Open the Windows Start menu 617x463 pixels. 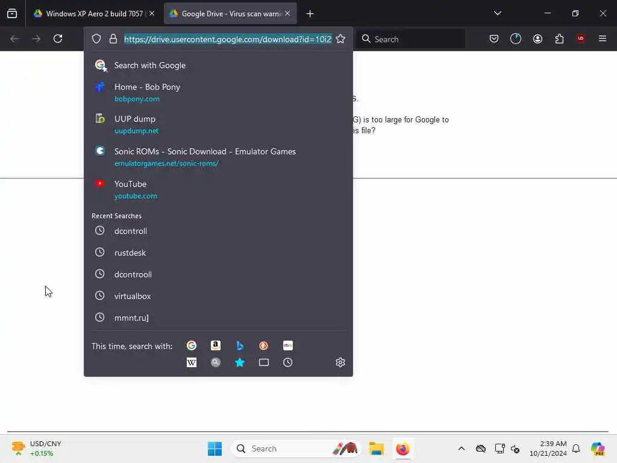[x=215, y=449]
